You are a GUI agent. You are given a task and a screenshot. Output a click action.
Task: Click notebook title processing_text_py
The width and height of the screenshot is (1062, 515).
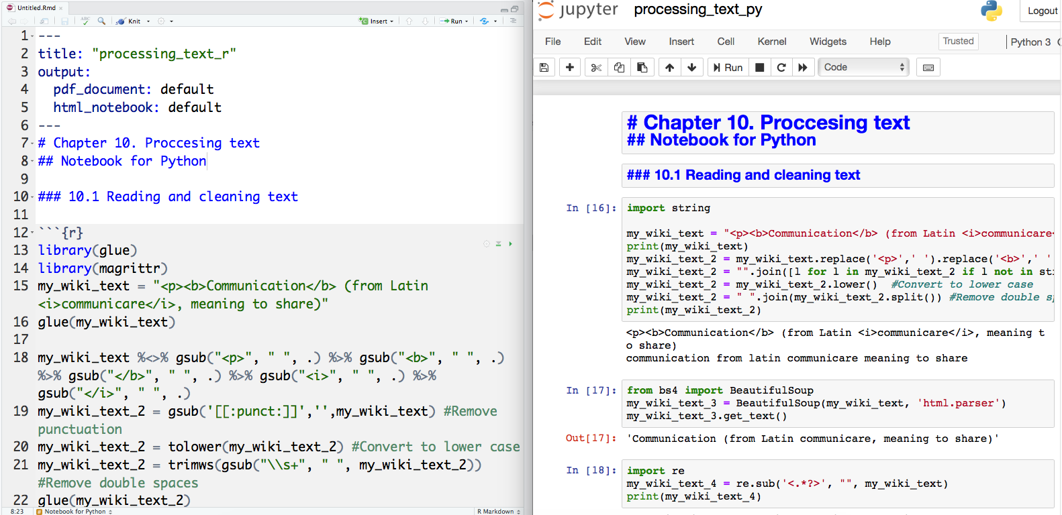698,9
